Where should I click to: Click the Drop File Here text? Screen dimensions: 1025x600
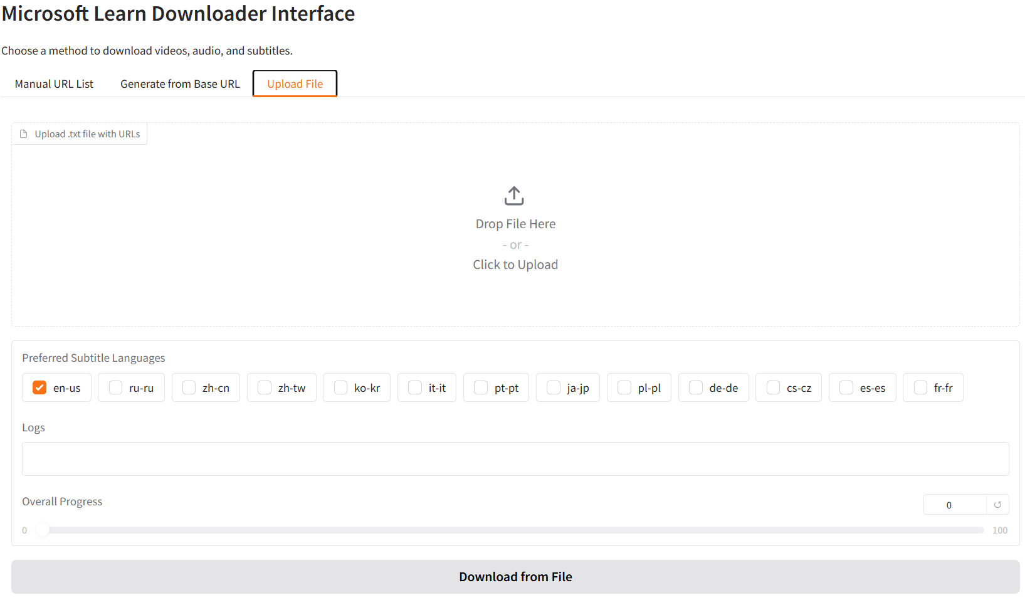coord(515,224)
